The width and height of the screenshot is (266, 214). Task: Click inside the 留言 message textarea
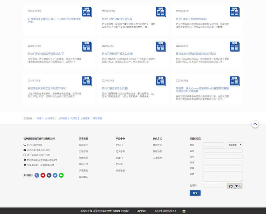point(223,177)
